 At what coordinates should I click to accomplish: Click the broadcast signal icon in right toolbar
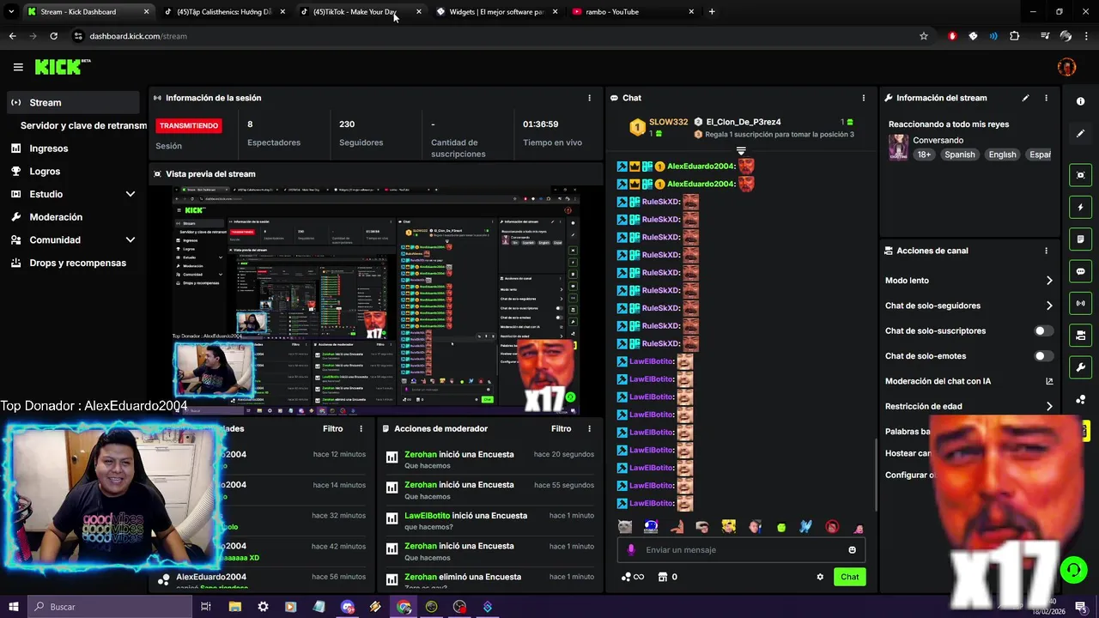[1080, 303]
